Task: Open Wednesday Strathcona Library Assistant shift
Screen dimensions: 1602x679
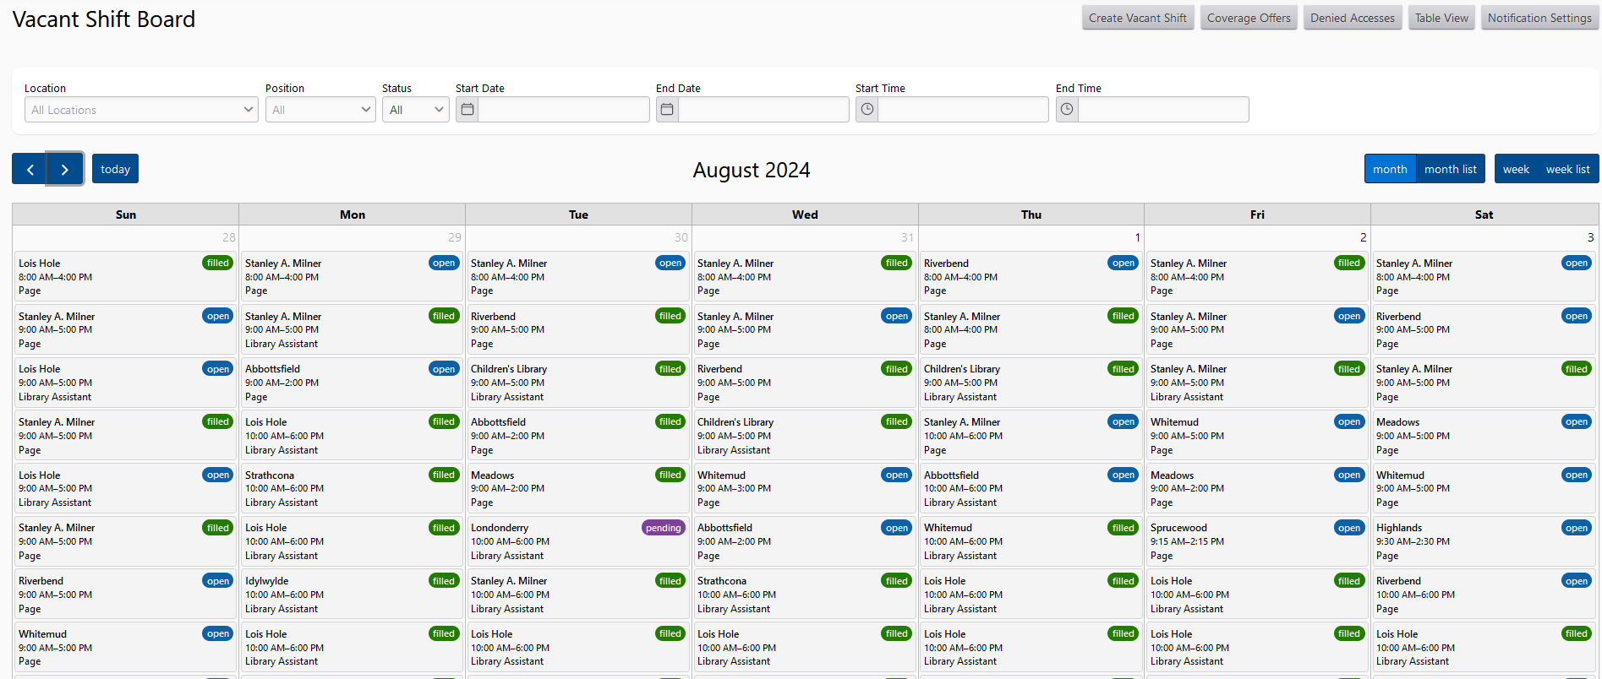Action: click(804, 595)
